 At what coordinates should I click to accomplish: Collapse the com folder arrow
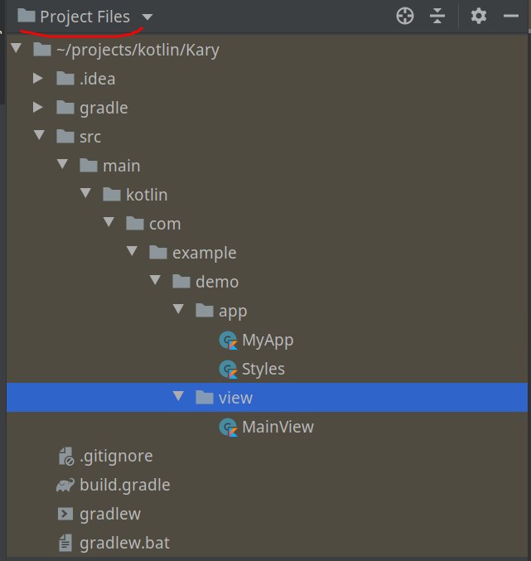coord(109,222)
